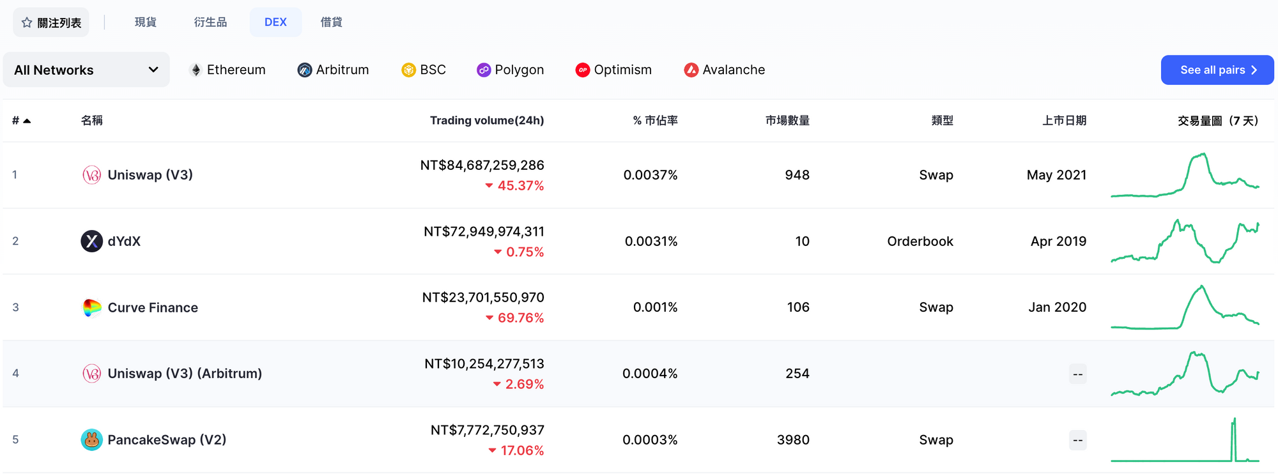1278x474 pixels.
Task: Click the star icon in 關注列表 button
Action: [27, 23]
